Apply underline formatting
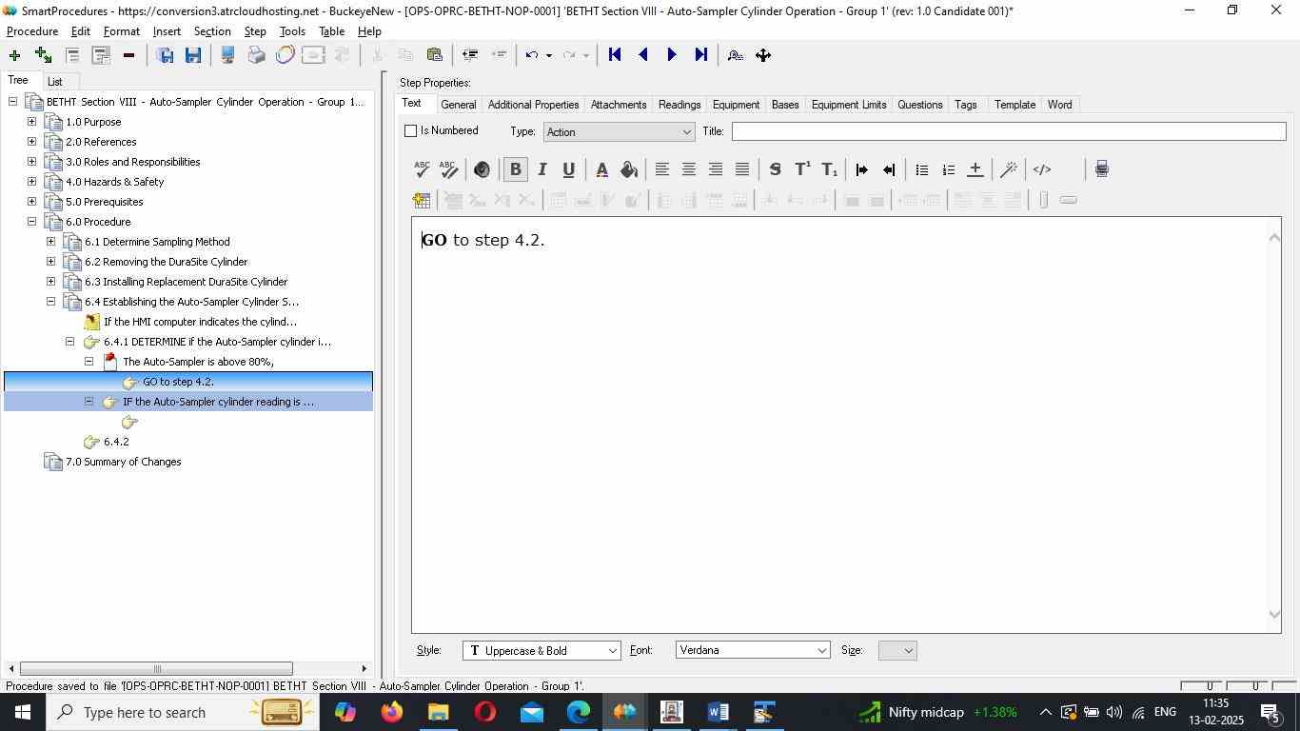1300x731 pixels. click(569, 169)
